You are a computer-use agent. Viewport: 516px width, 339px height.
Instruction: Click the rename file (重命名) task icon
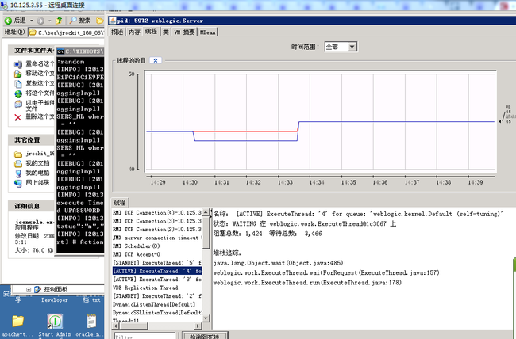[18, 64]
